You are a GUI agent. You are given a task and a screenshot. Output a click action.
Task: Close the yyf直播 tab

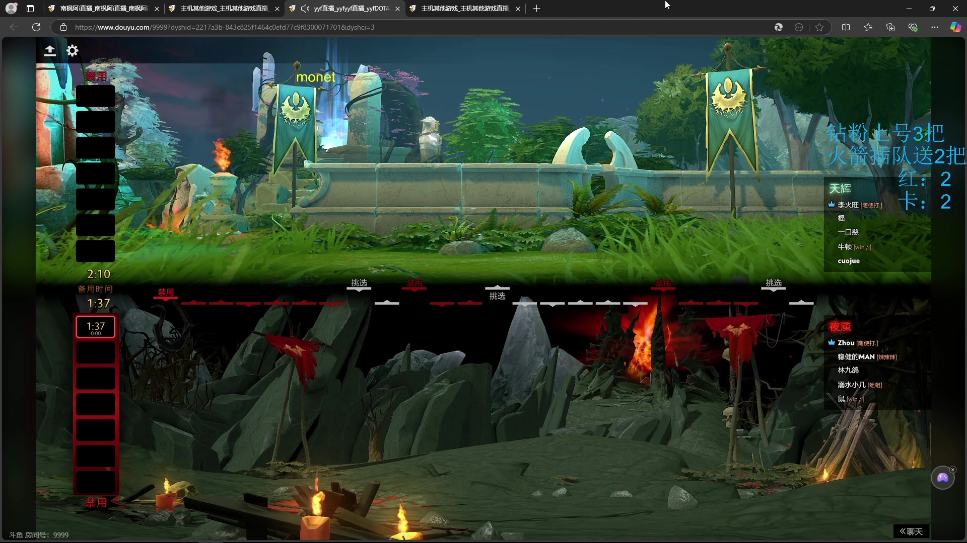[x=398, y=9]
